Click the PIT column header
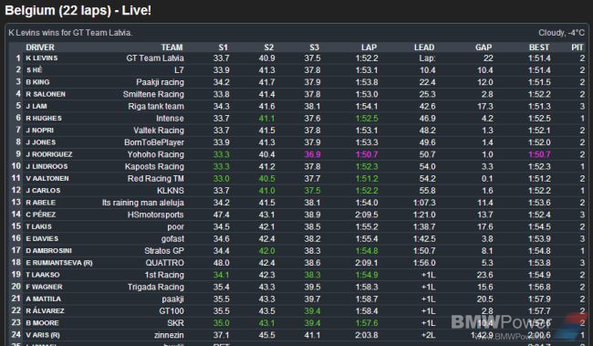 [x=577, y=47]
